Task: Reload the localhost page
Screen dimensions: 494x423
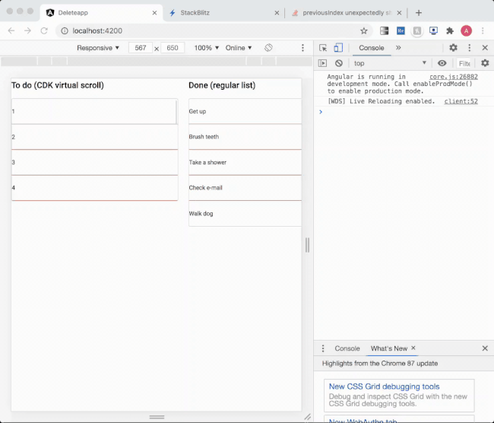Action: pyautogui.click(x=44, y=30)
